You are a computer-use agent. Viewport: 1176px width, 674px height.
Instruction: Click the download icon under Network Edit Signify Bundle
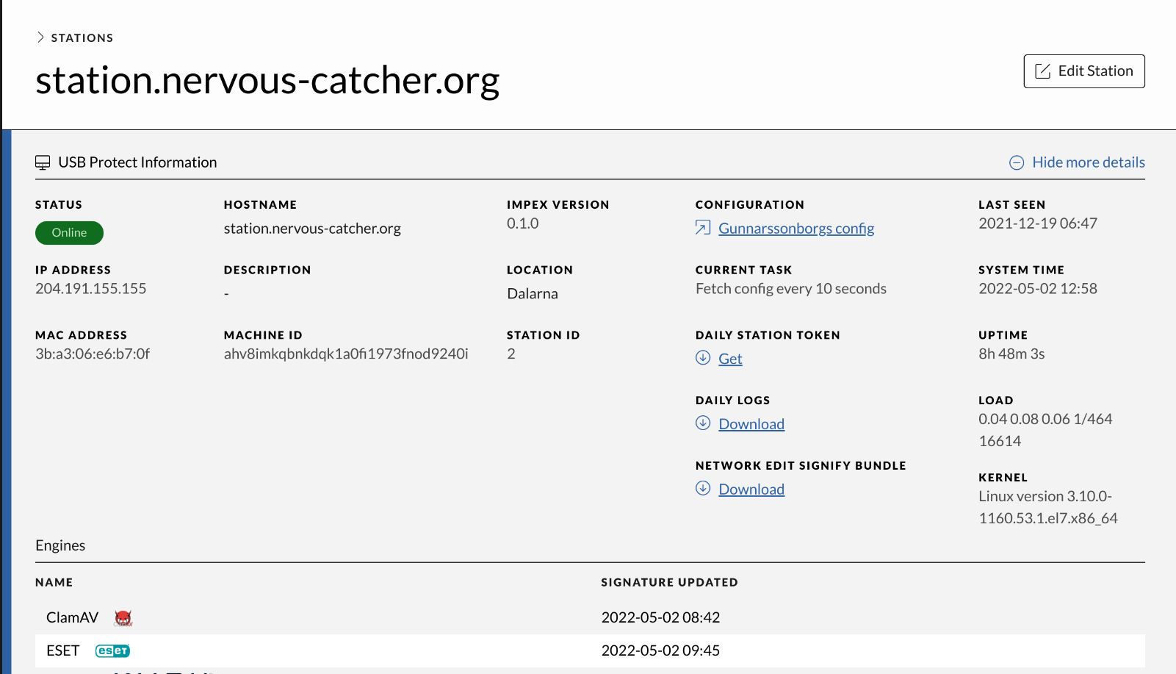pyautogui.click(x=703, y=488)
